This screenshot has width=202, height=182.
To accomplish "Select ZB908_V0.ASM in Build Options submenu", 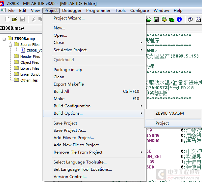I will point(173,113).
